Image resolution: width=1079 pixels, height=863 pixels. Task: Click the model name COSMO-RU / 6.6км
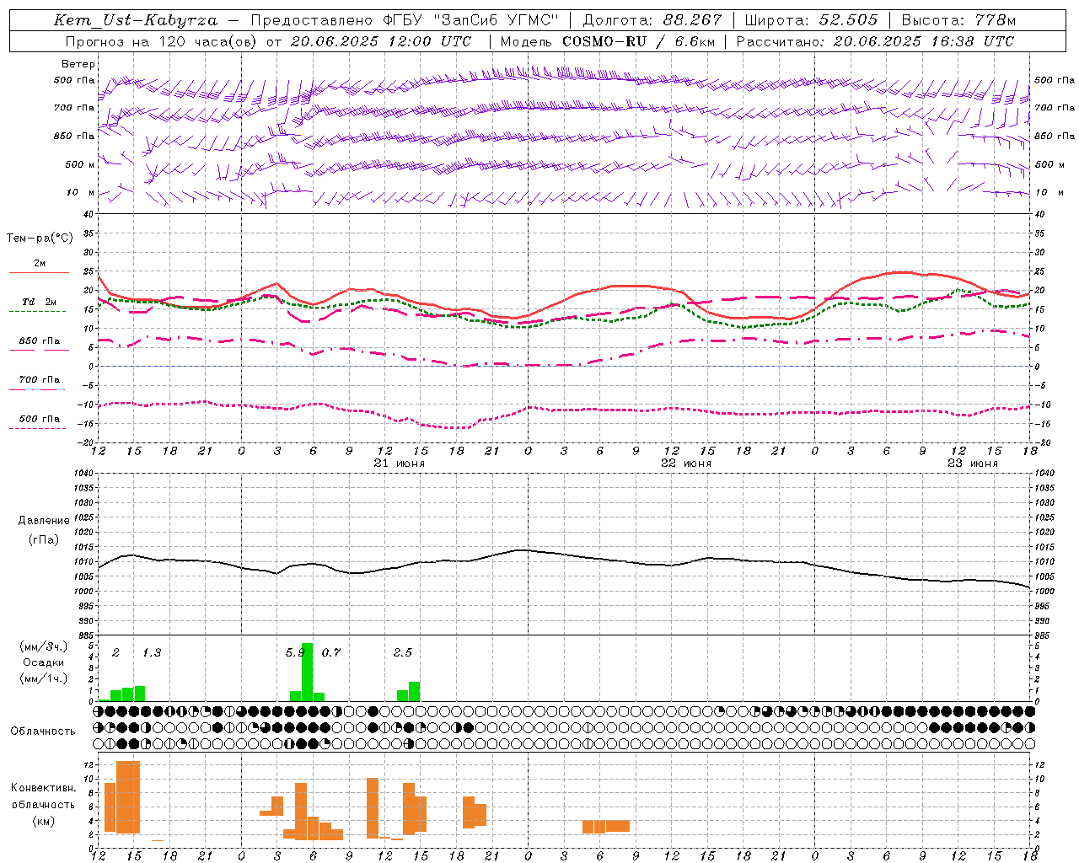pyautogui.click(x=638, y=41)
